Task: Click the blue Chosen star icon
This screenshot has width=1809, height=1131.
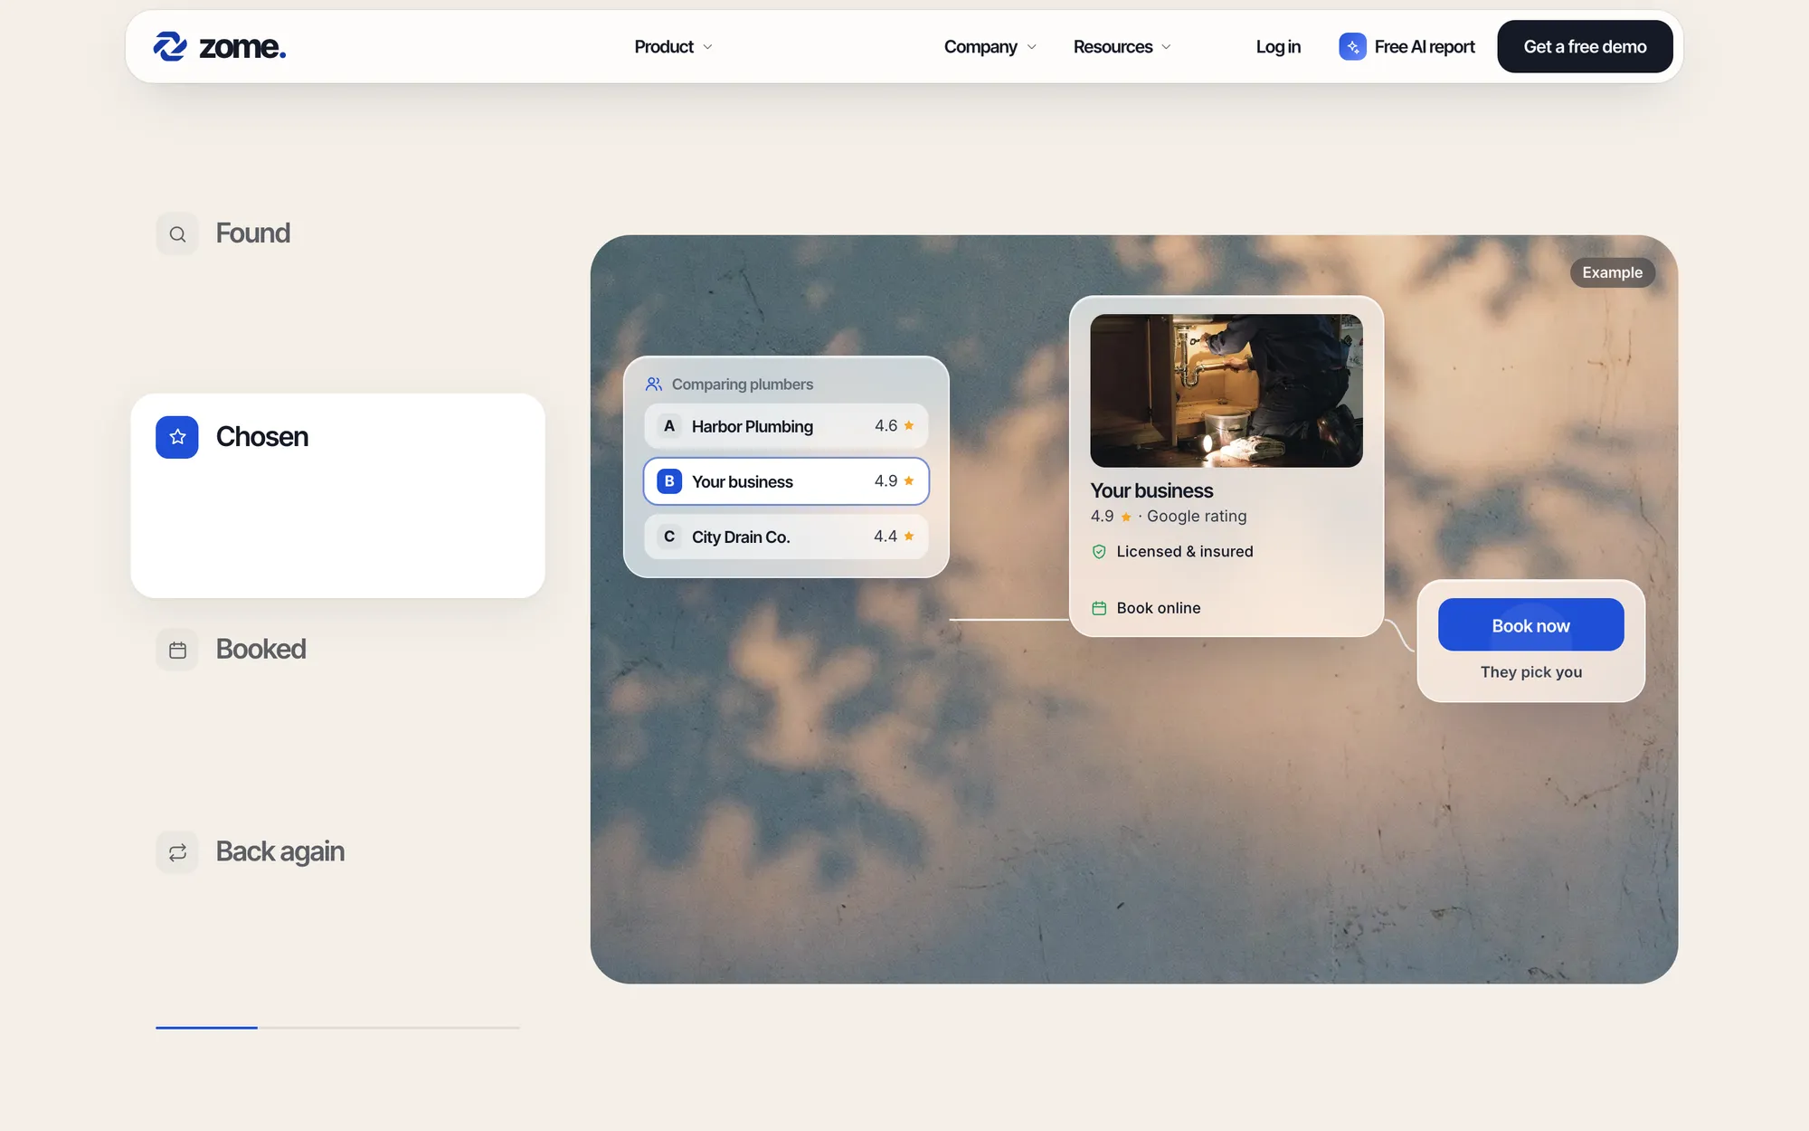Action: [177, 437]
